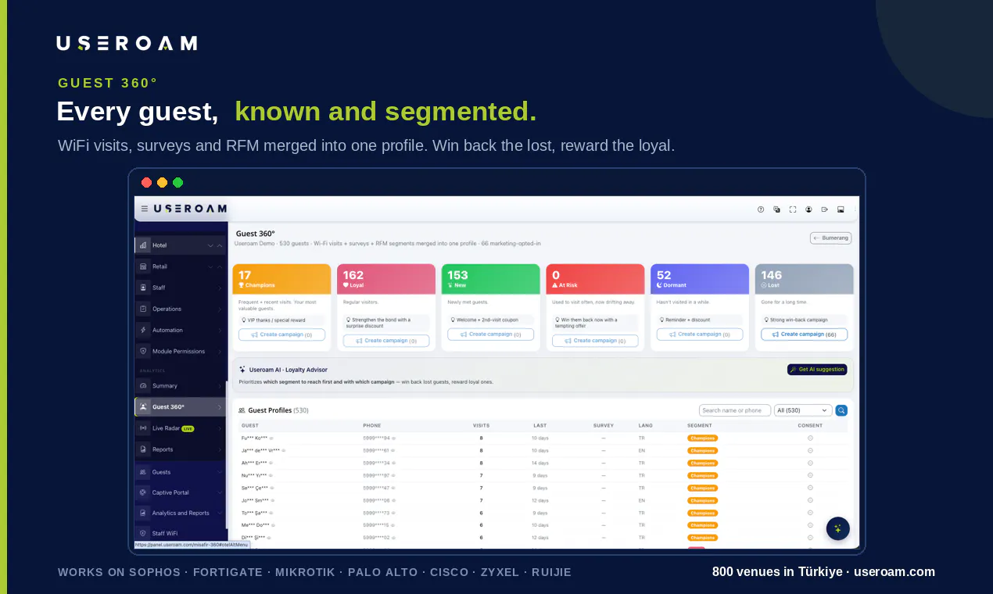Viewport: 993px width, 594px height.
Task: Click consent icon for guest Fu*** Ko***
Action: [810, 438]
